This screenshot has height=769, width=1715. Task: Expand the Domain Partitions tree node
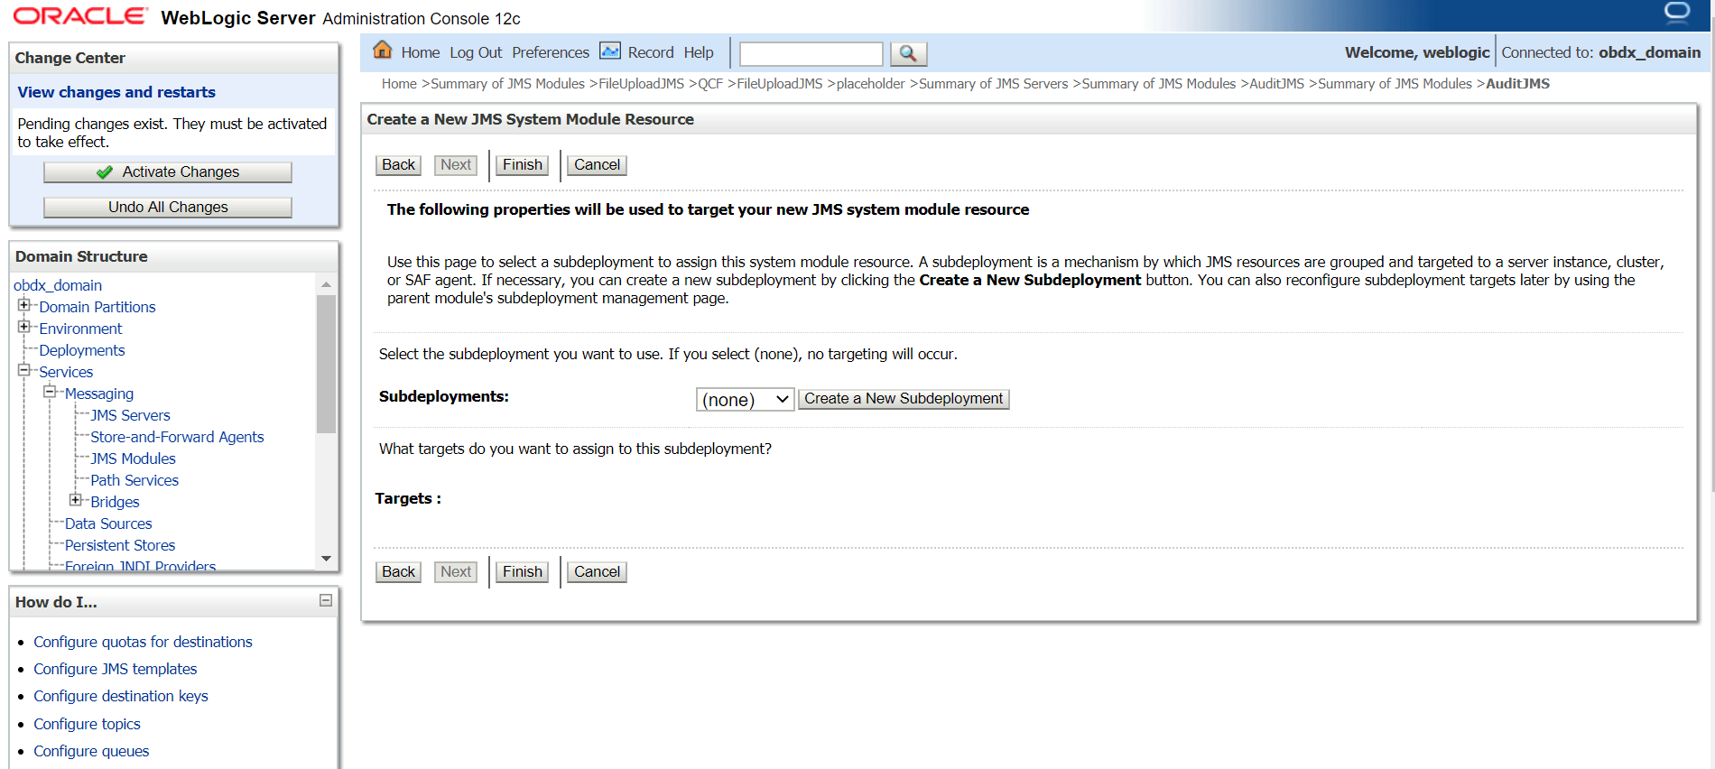click(x=24, y=305)
